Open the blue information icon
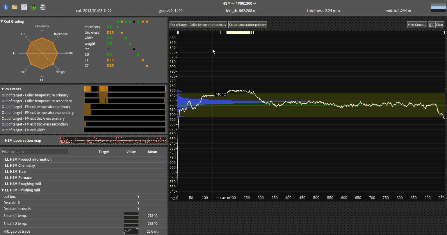Screen dimensions: 447x235 (5, 7)
